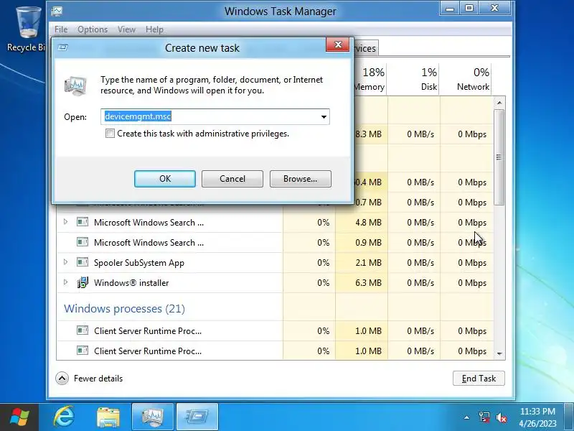This screenshot has height=431, width=574.
Task: Click icon of first Client Server Runtime row
Action: 83,330
